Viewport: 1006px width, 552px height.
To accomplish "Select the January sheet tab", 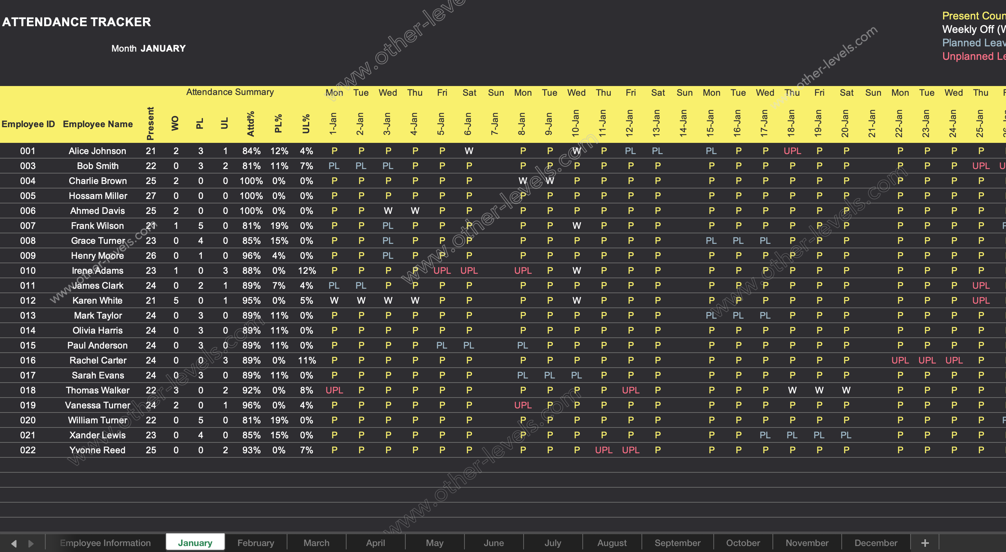I will coord(195,543).
